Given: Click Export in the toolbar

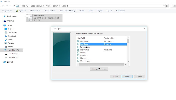Looking at the screenshot, I should click(x=109, y=11).
